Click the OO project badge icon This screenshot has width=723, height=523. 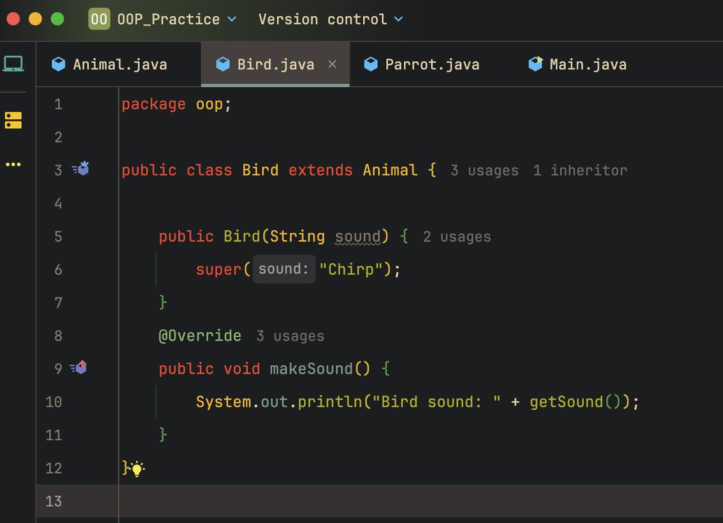(x=99, y=19)
